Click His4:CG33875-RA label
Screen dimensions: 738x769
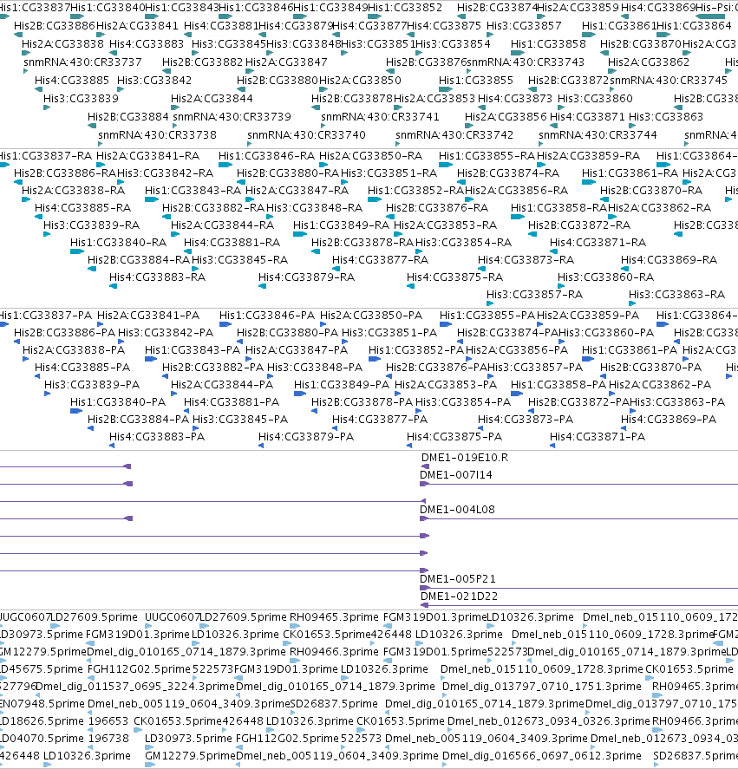[454, 277]
